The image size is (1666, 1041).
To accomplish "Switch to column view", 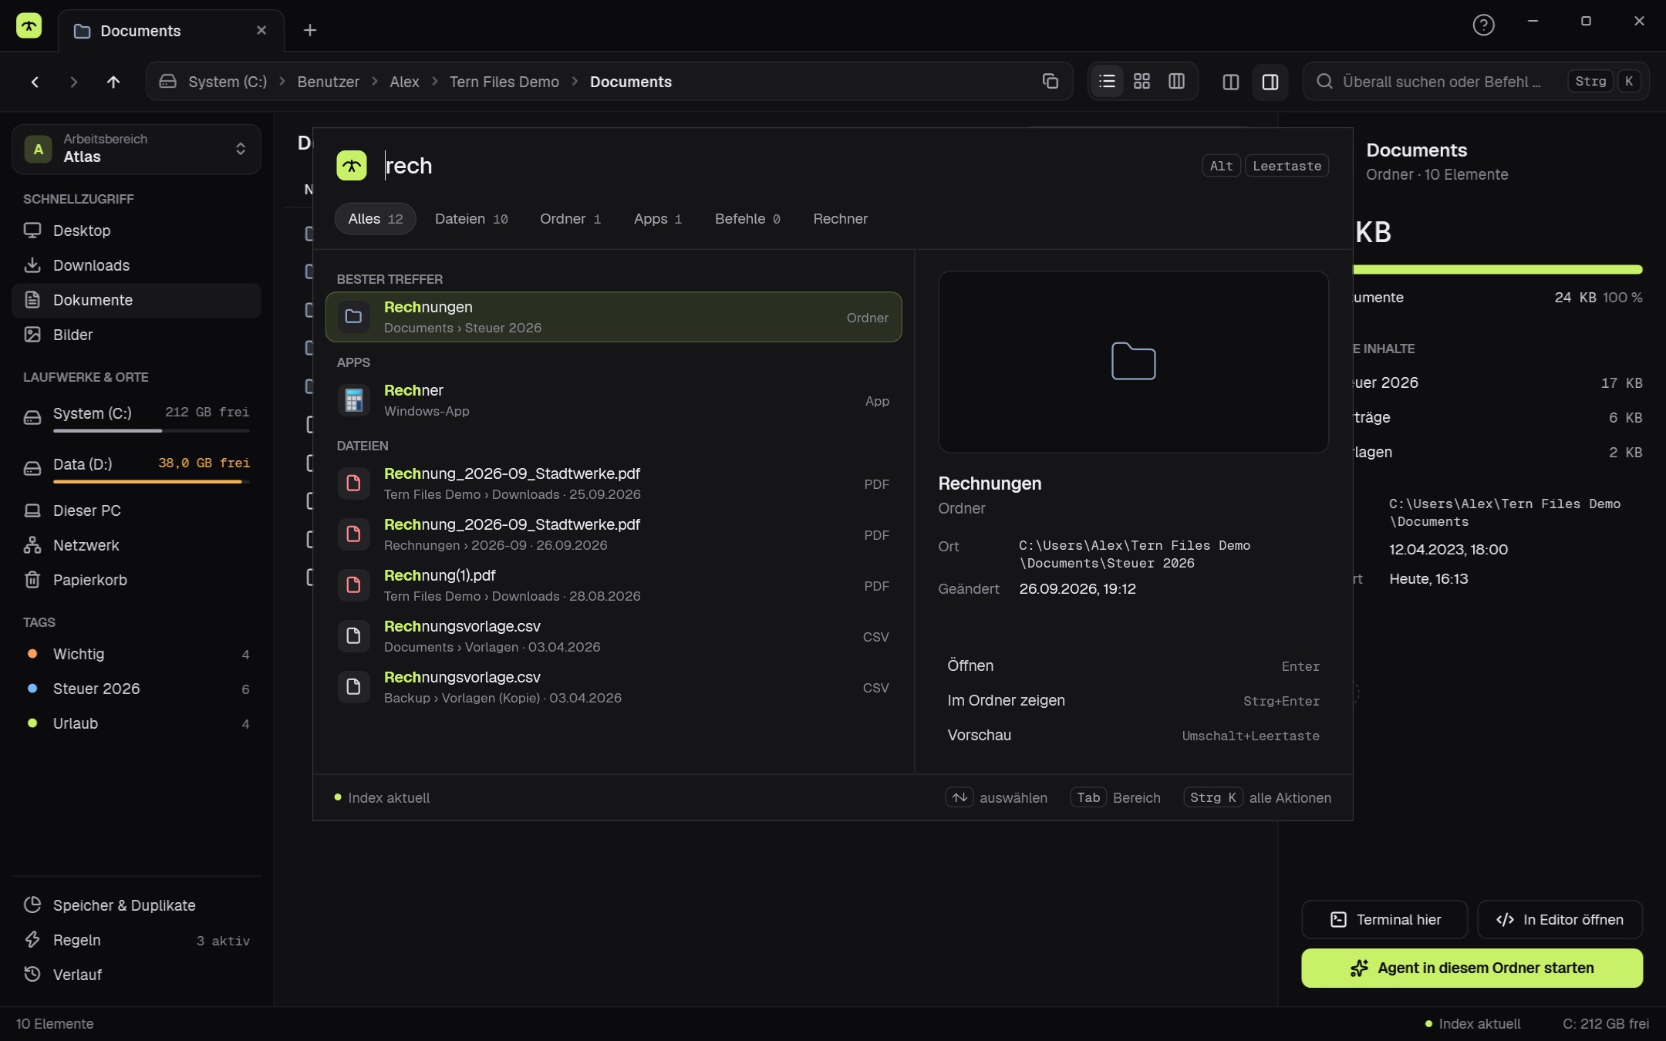I will coord(1176,81).
